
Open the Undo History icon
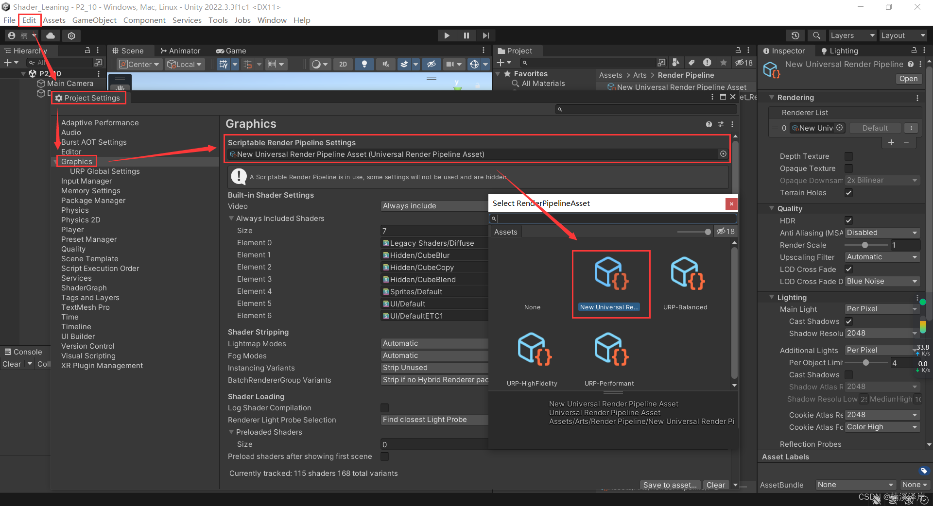pos(795,35)
